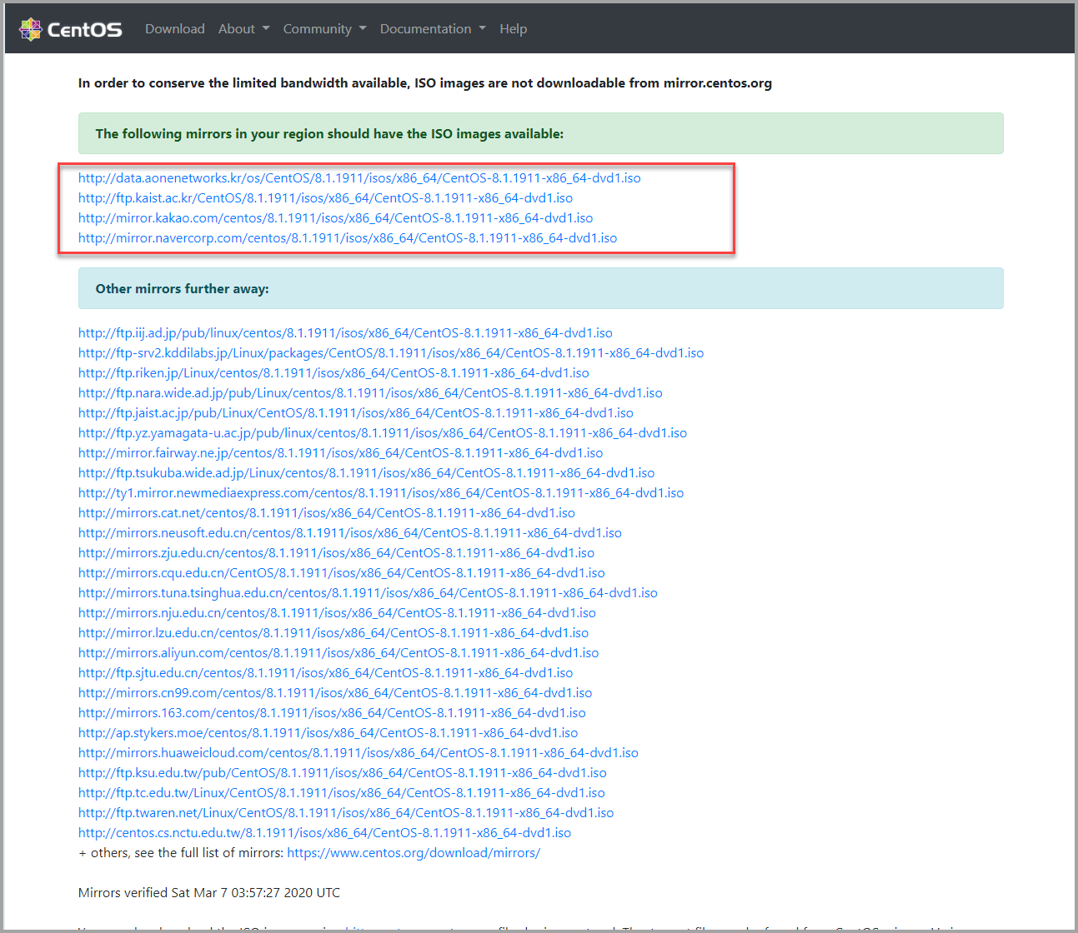Open the mirrors.nju.edu.cn mirror link
Viewport: 1078px width, 933px height.
tap(337, 613)
